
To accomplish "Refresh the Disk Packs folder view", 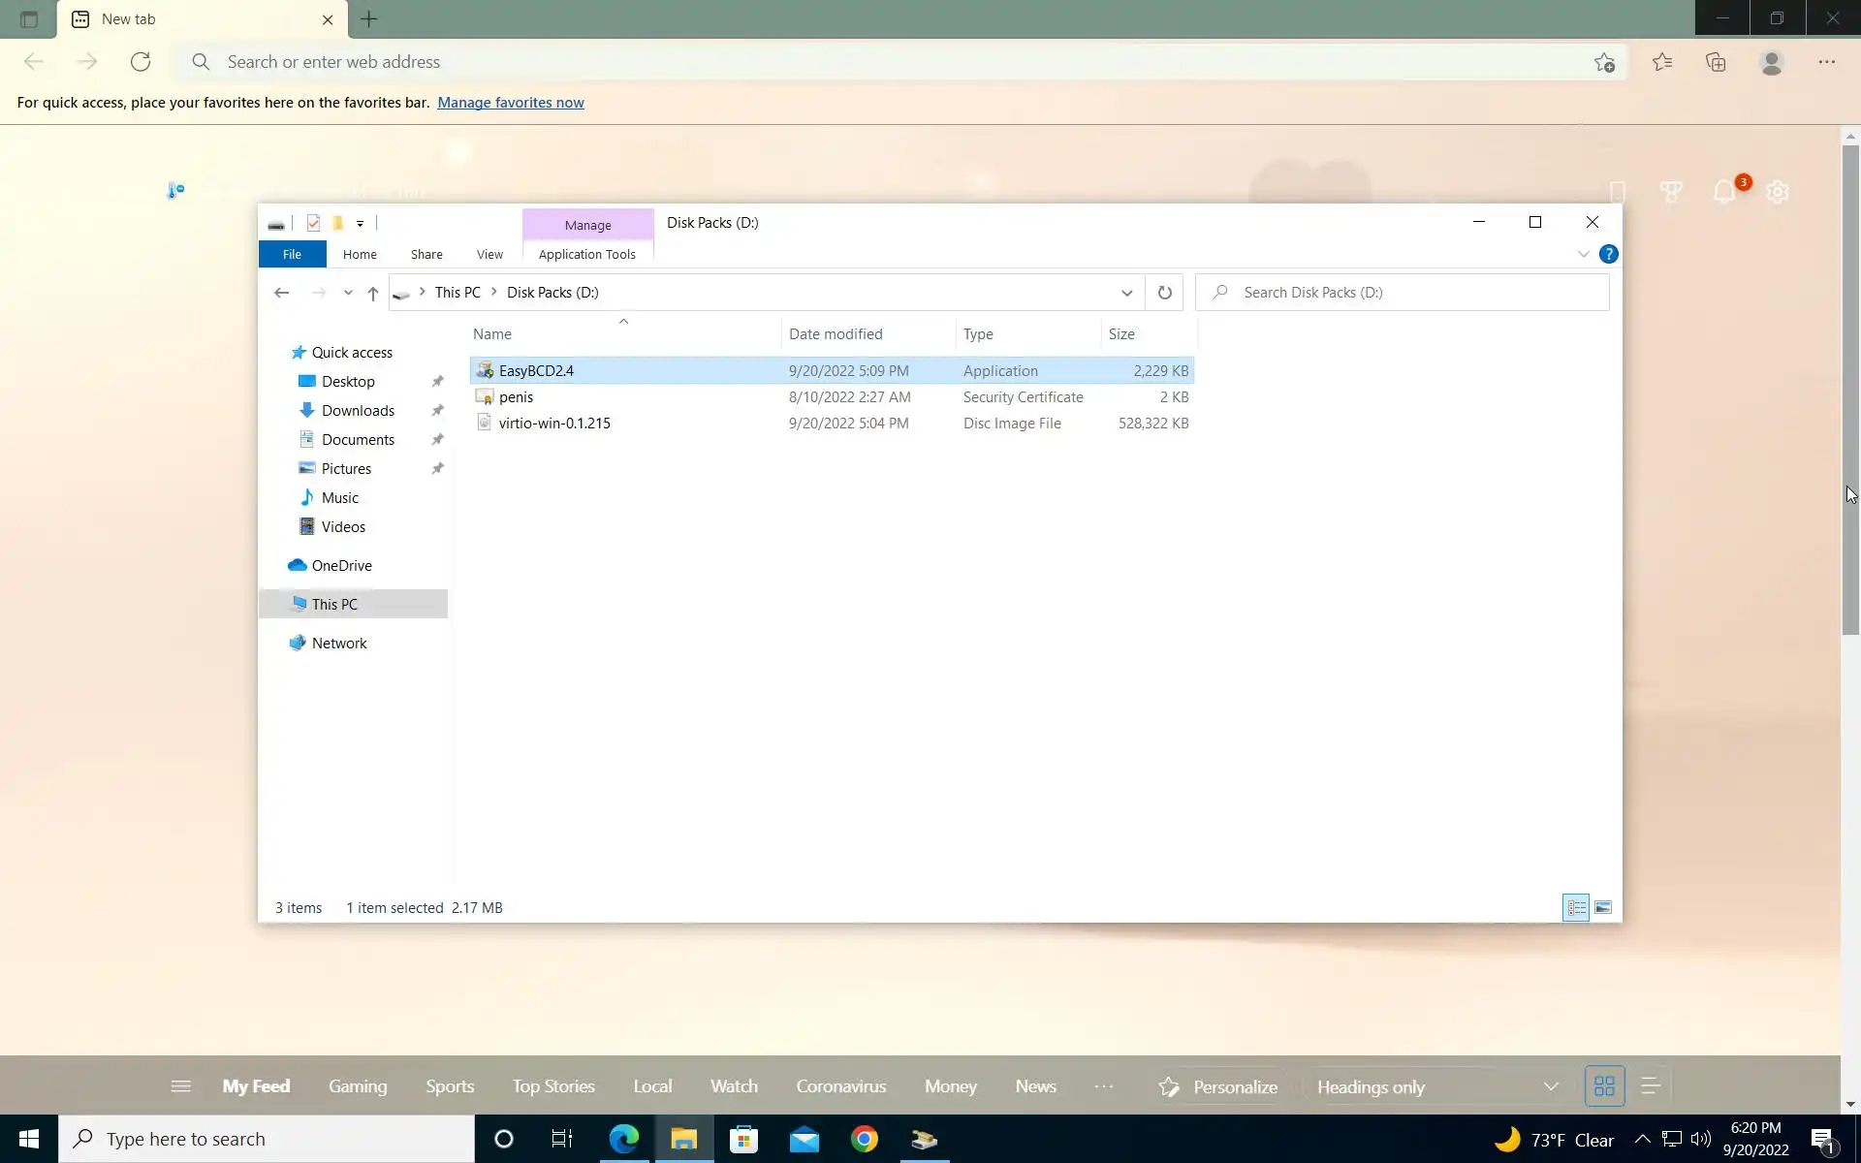I will click(1164, 293).
